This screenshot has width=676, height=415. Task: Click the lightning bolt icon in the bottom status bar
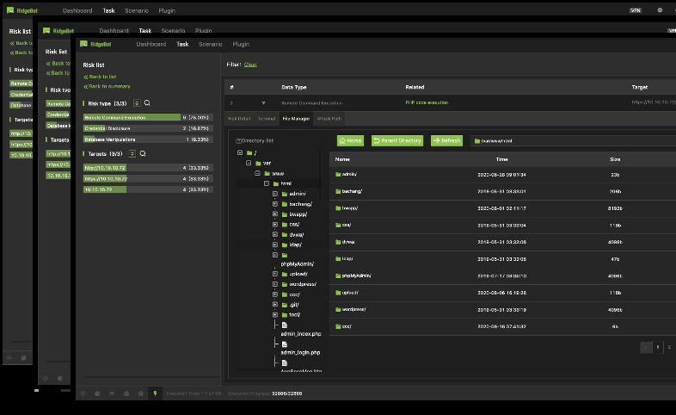(155, 393)
